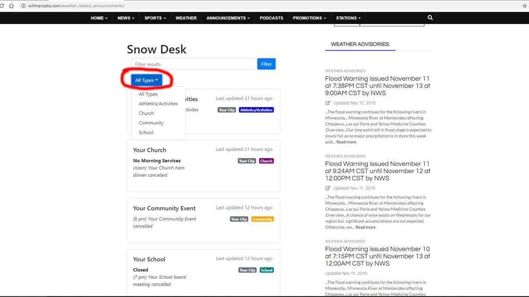This screenshot has height=297, width=529.
Task: Click the edit icon next to Updated Nov 11
Action: click(x=328, y=188)
